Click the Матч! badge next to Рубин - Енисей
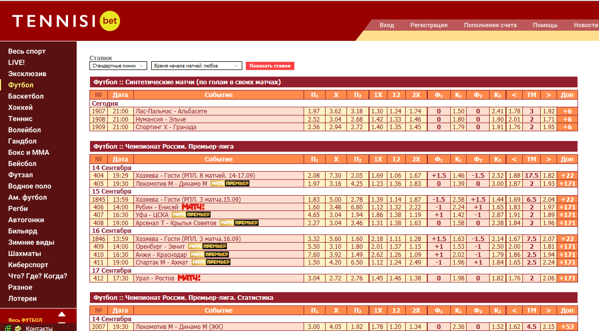 193,207
